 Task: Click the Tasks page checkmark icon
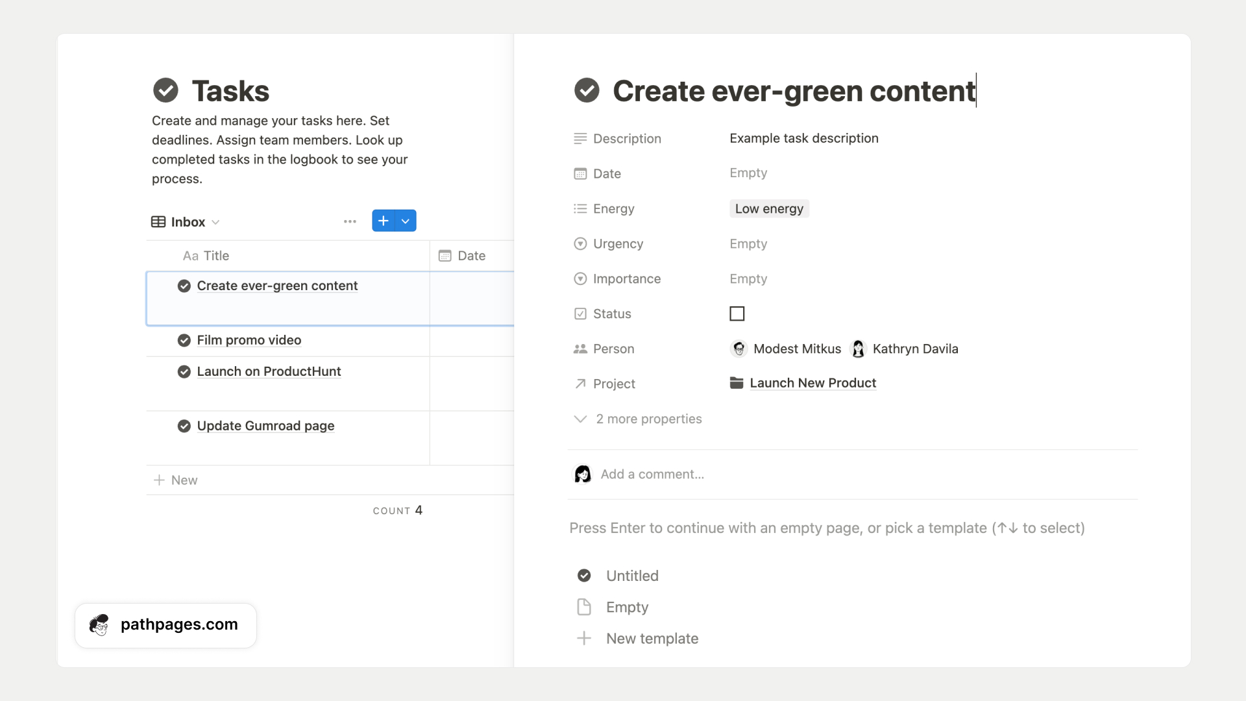(165, 90)
